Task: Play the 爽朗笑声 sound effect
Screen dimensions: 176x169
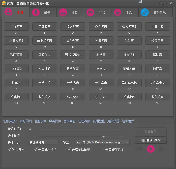Action: (44, 26)
